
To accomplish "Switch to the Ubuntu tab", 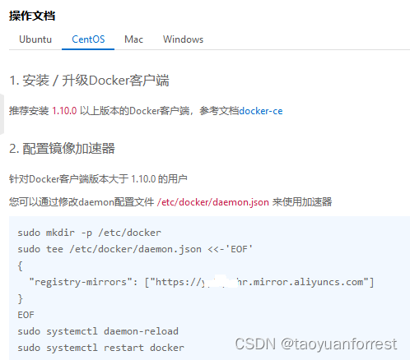I will coord(35,39).
